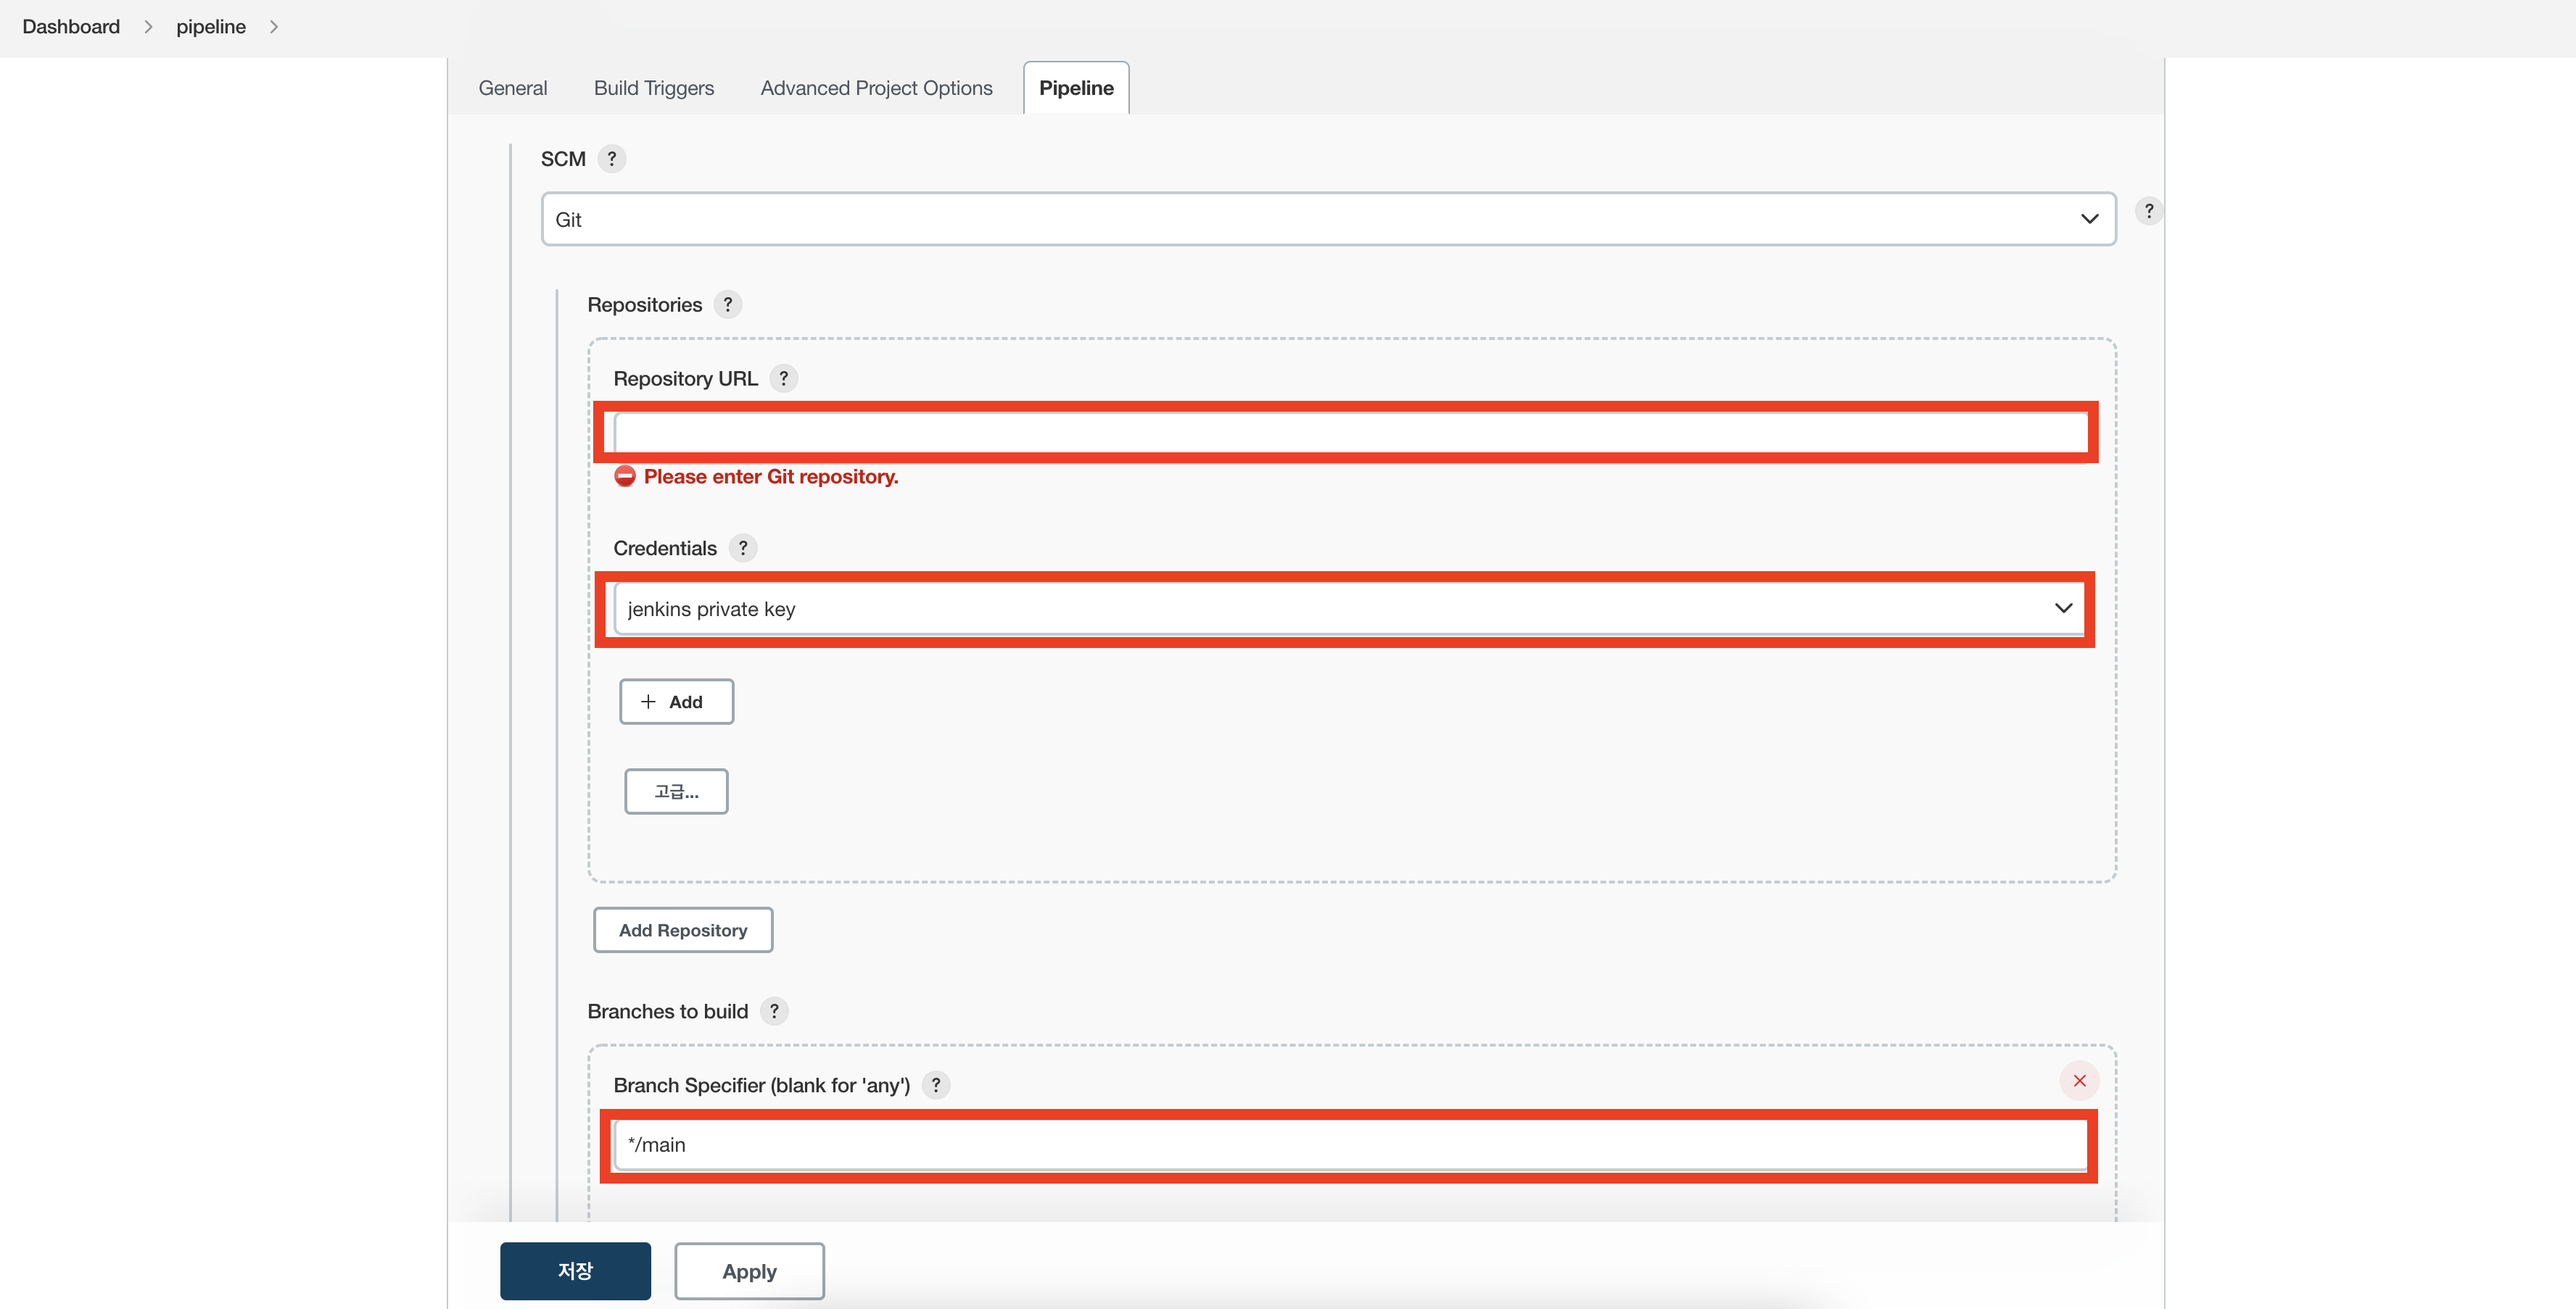Open the Build Triggers tab
The height and width of the screenshot is (1309, 2576).
653,88
